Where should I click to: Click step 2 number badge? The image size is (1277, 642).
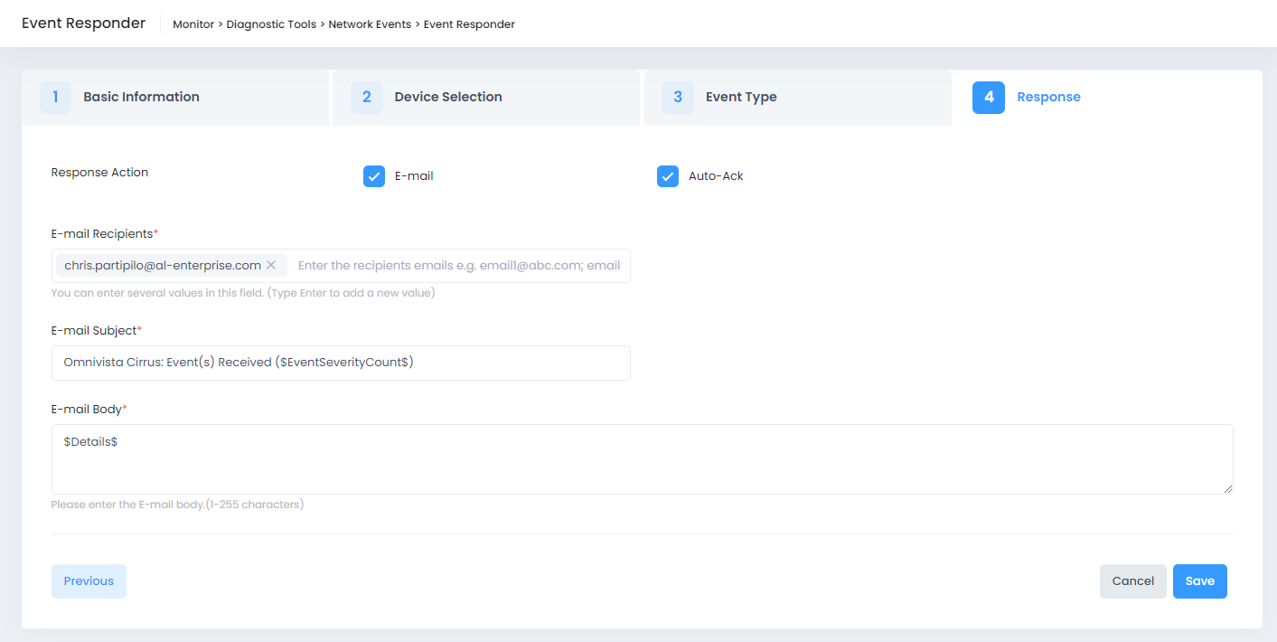tap(366, 97)
